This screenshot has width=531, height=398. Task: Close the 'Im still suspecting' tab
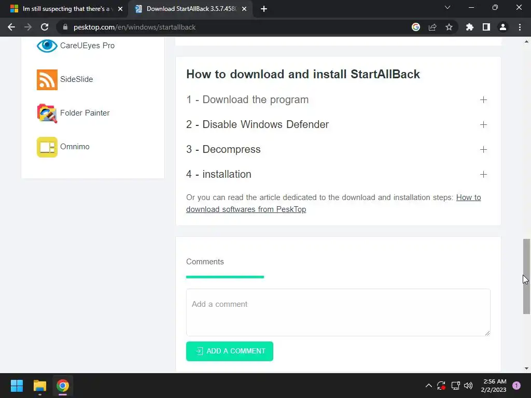point(120,9)
